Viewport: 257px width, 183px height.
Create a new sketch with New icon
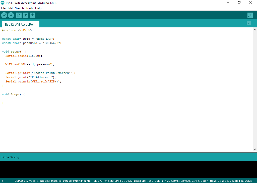[x=19, y=15]
